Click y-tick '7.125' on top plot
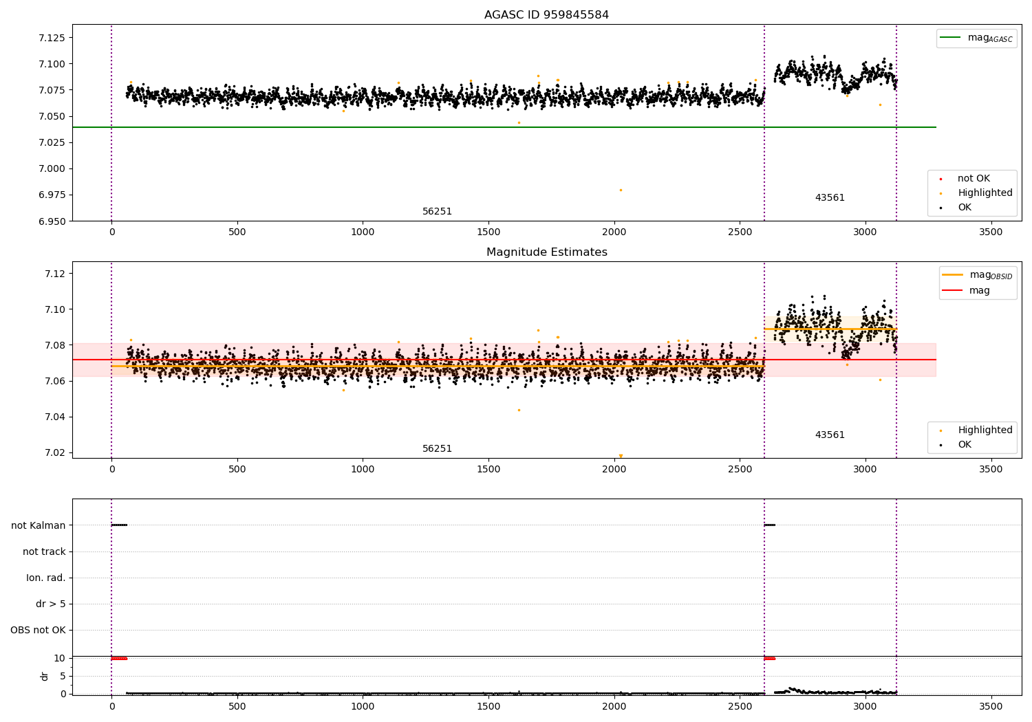The image size is (1032, 722). (x=52, y=38)
